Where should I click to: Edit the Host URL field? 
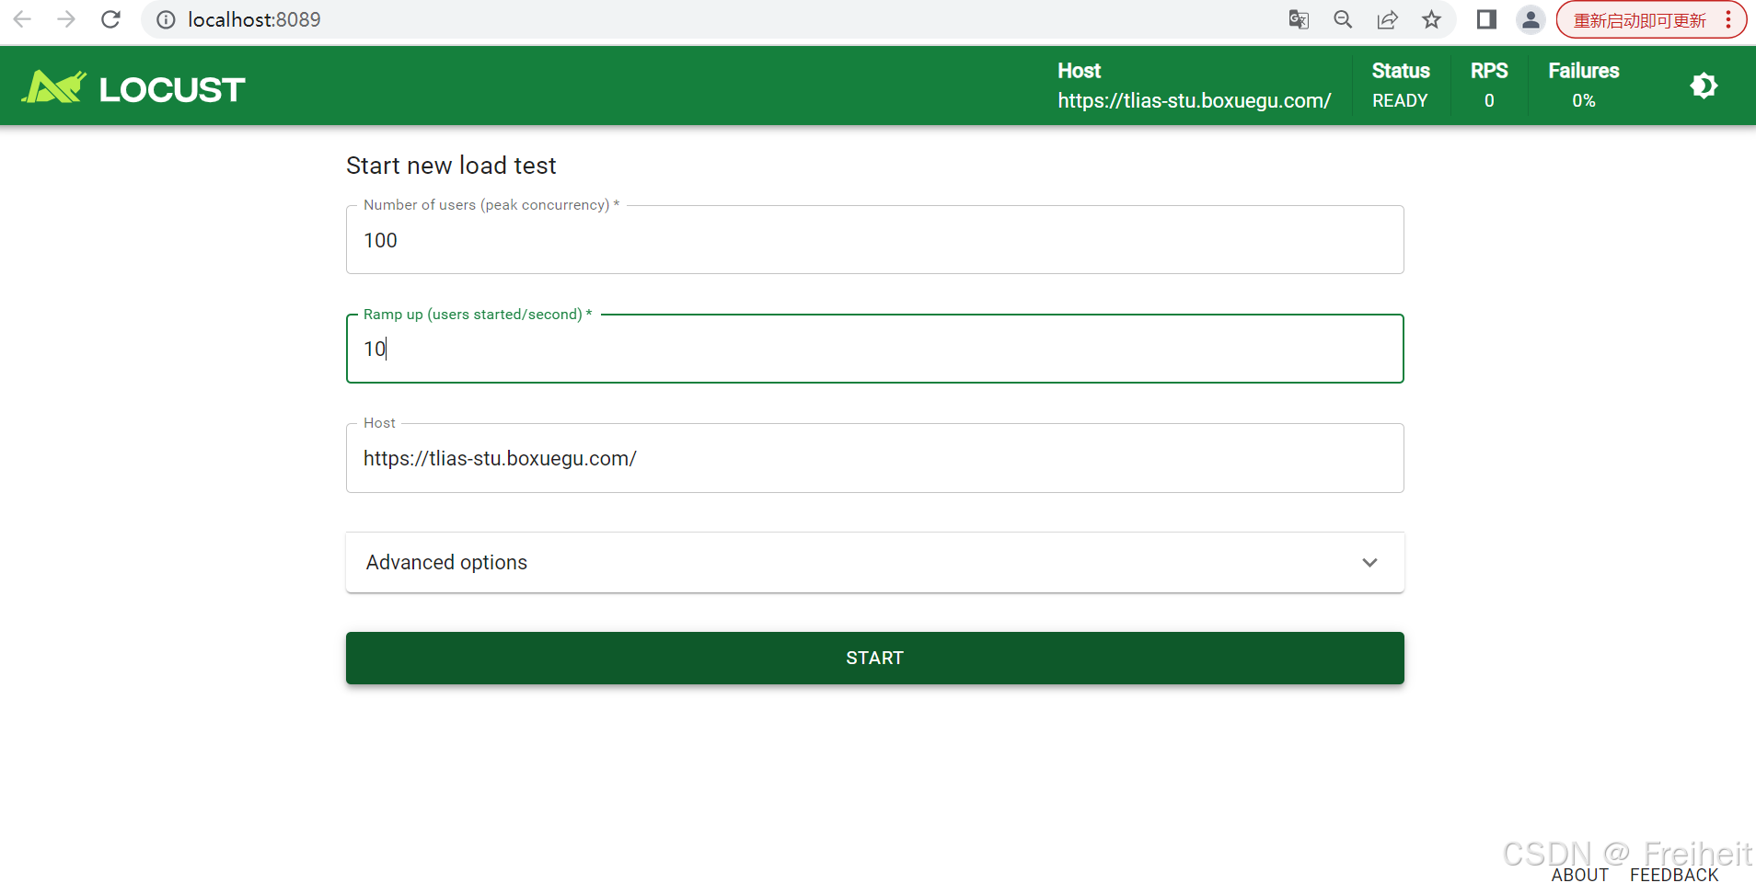coord(874,458)
